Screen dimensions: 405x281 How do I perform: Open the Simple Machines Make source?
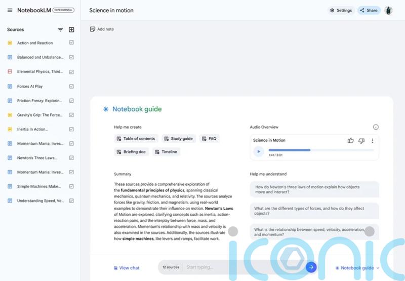click(x=39, y=186)
